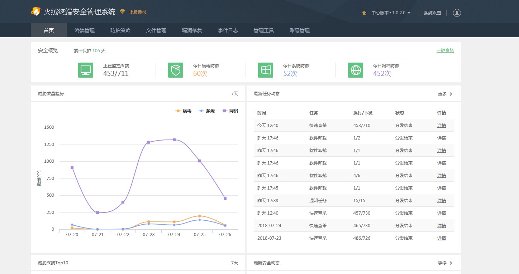
Task: Click the 486/726 cell
Action: [362, 238]
